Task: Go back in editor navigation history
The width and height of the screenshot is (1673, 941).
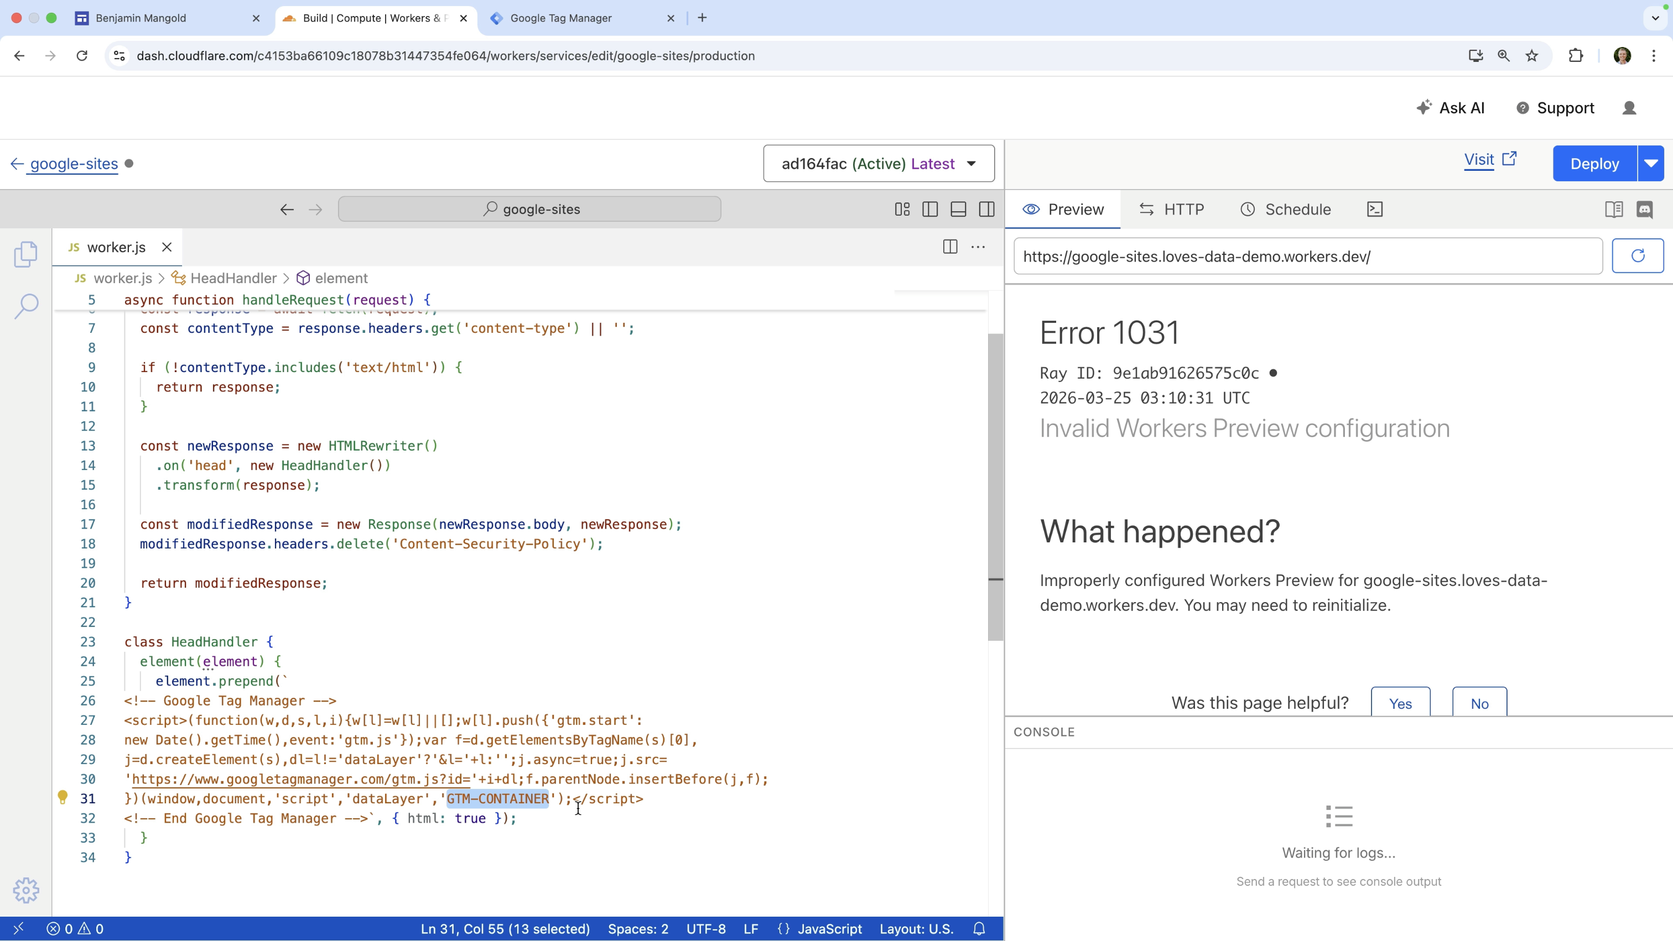Action: click(287, 209)
